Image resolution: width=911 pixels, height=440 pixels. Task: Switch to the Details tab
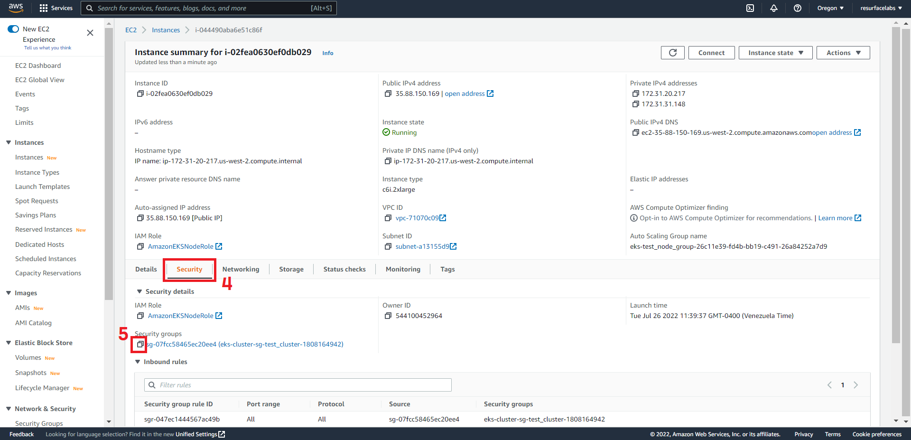point(146,269)
